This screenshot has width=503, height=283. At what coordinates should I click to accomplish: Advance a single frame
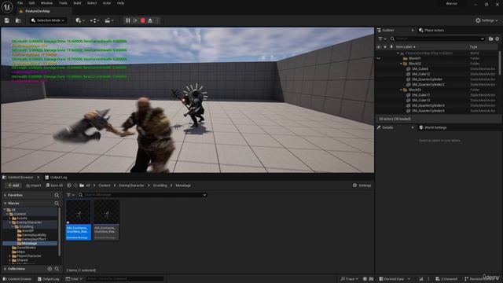135,20
